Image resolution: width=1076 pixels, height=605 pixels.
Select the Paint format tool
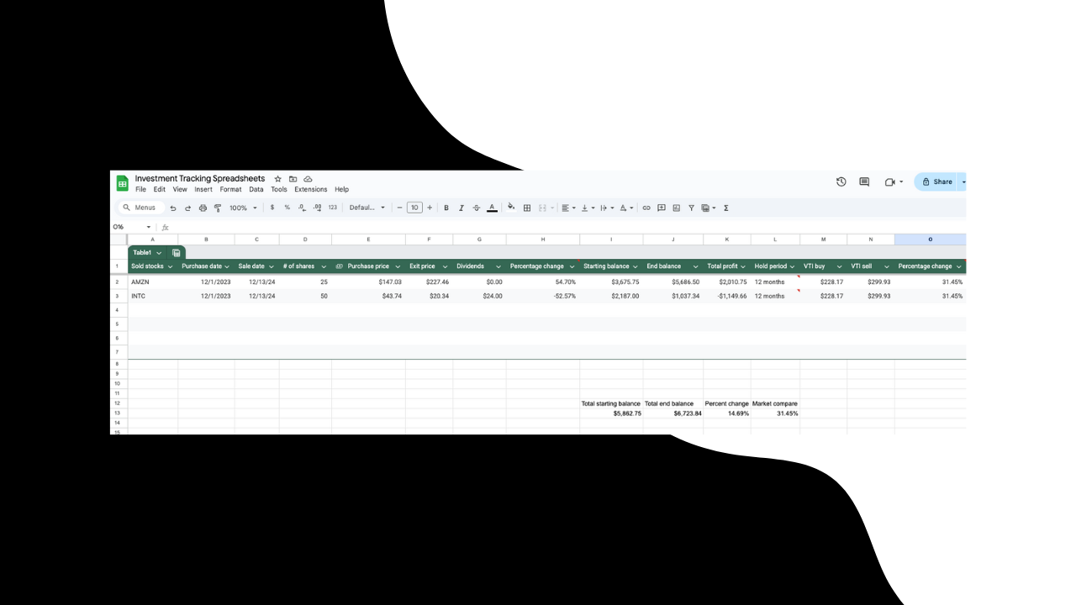point(218,208)
